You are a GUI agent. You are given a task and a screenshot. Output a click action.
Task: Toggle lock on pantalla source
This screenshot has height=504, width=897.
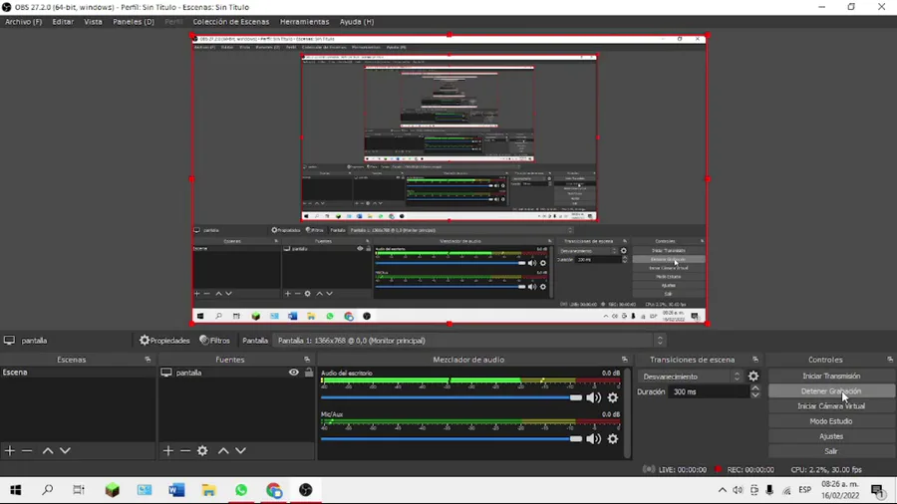(309, 373)
